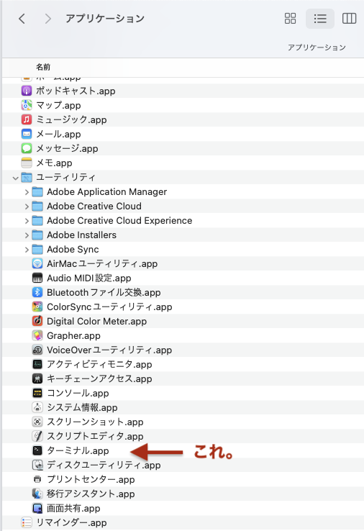Click the Audio MIDI設定.app keyboard icon

37,278
